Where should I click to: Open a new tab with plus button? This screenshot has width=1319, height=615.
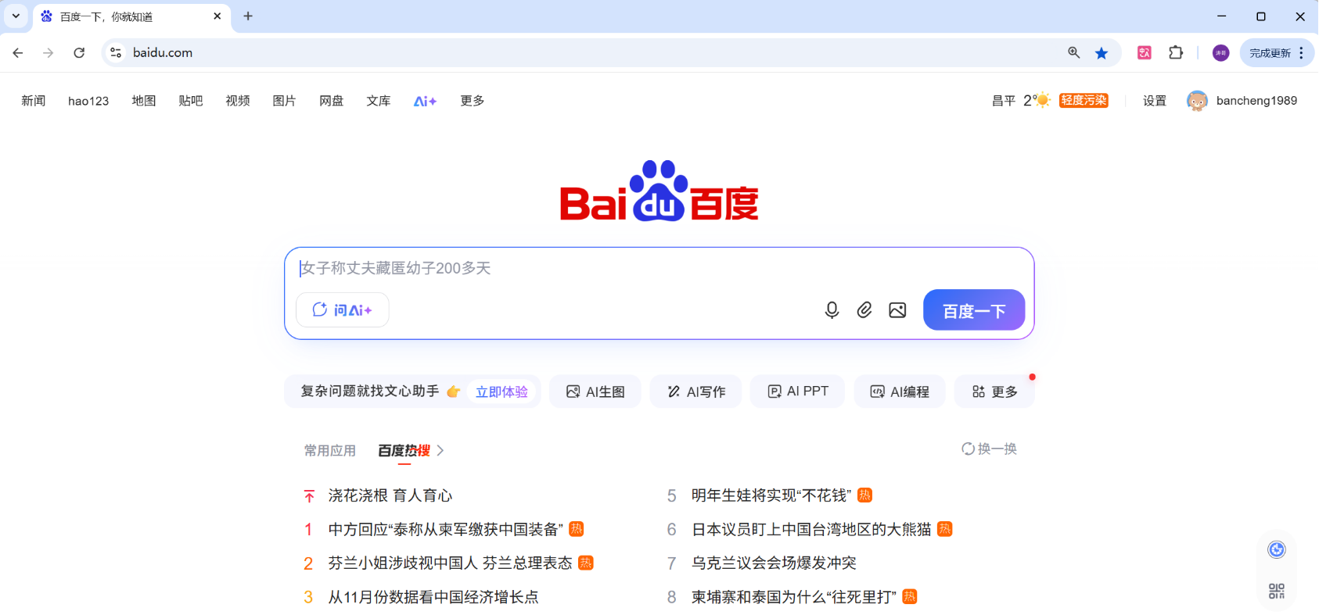click(x=248, y=16)
